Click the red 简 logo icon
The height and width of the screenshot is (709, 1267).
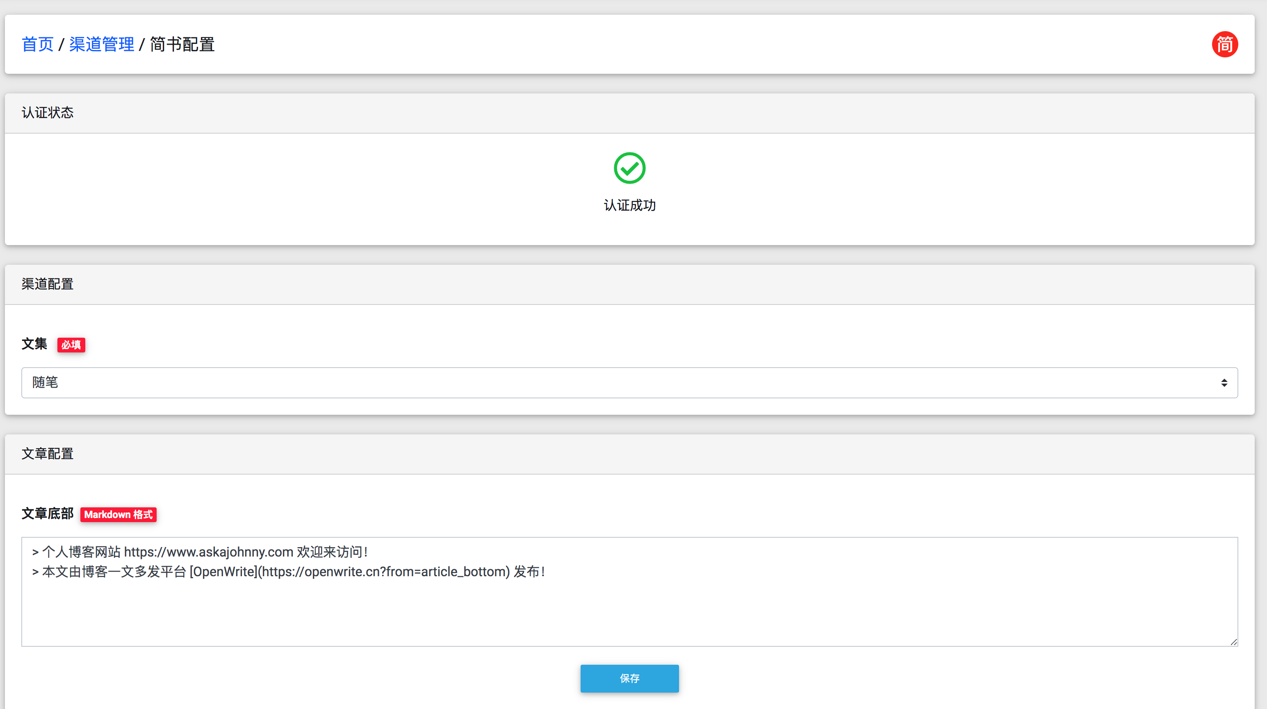(x=1225, y=44)
